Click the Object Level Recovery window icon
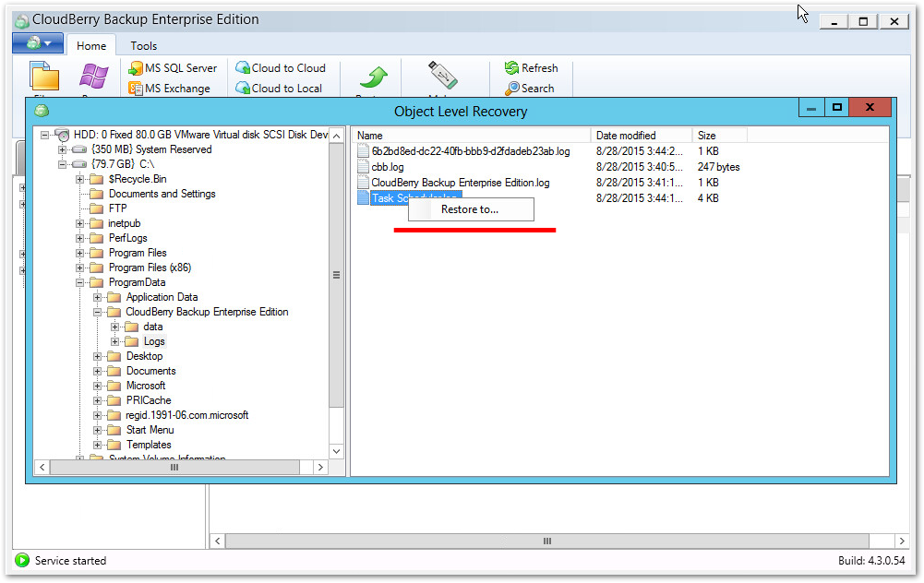 tap(42, 111)
